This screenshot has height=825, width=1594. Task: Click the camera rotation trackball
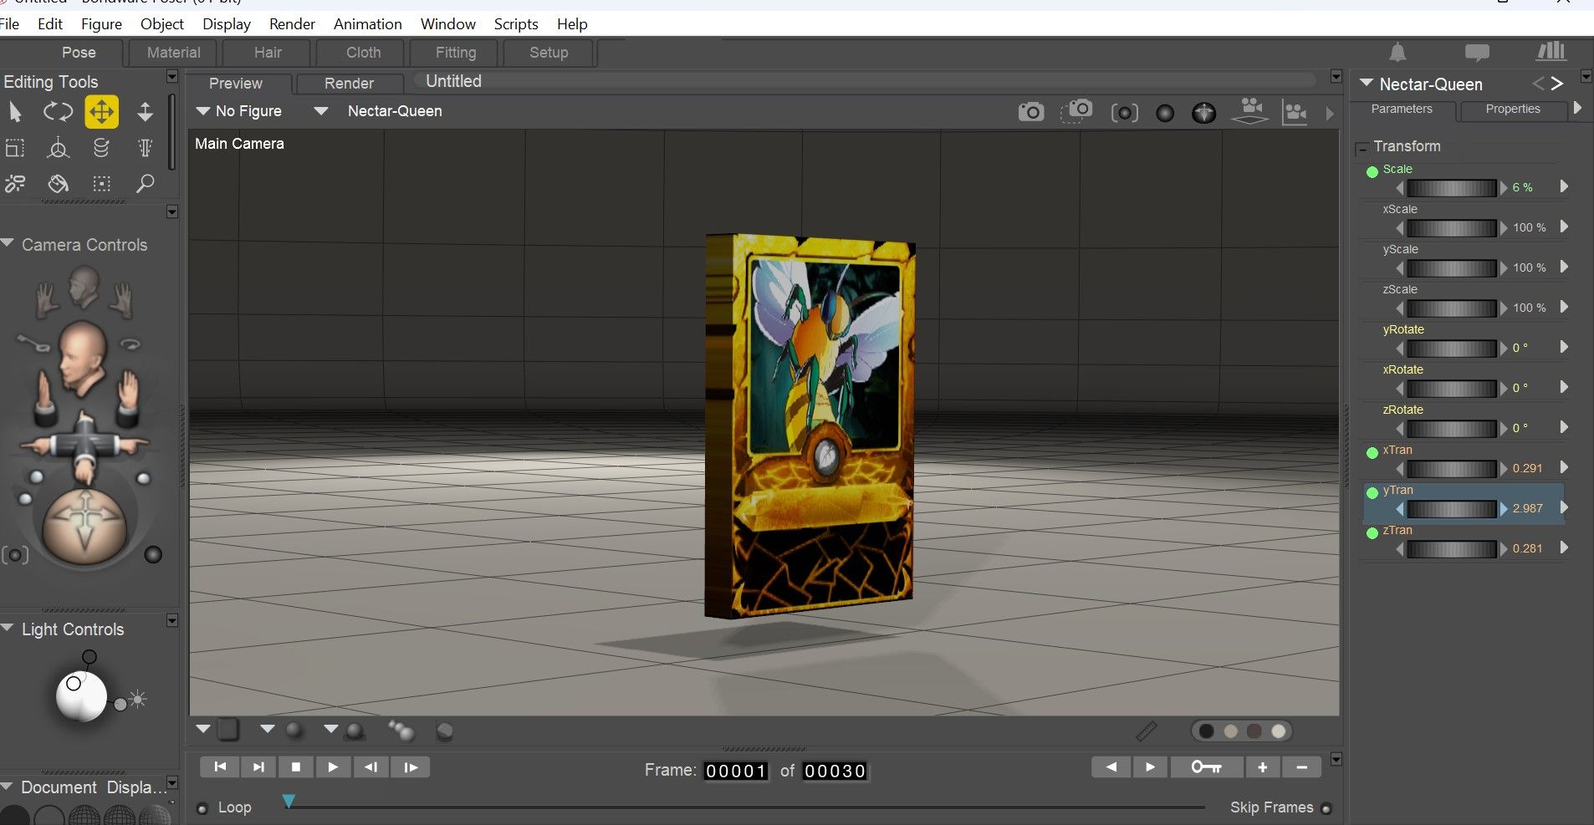[84, 527]
